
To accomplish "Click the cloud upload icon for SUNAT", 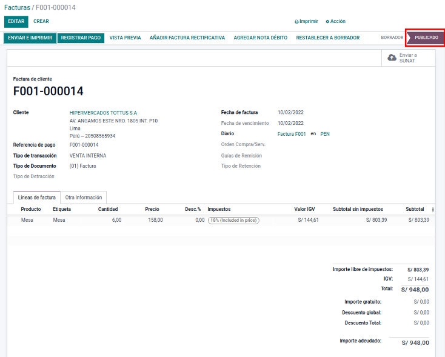I will point(392,58).
